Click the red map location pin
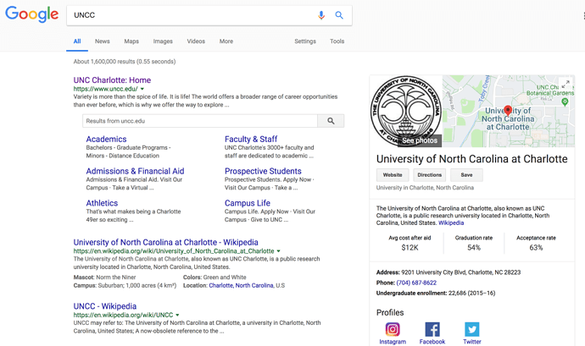The width and height of the screenshot is (585, 346). [507, 110]
